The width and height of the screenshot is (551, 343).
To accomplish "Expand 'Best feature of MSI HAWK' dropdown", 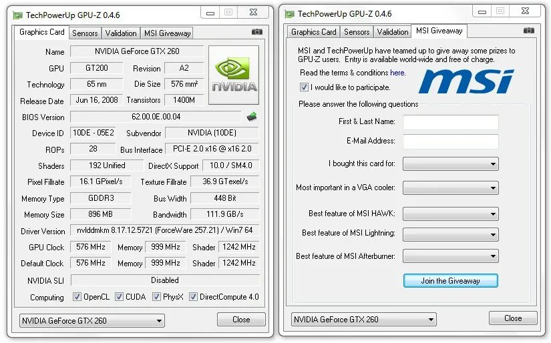I will pyautogui.click(x=451, y=214).
